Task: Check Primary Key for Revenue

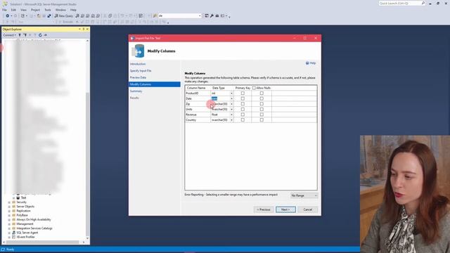Action: click(243, 115)
